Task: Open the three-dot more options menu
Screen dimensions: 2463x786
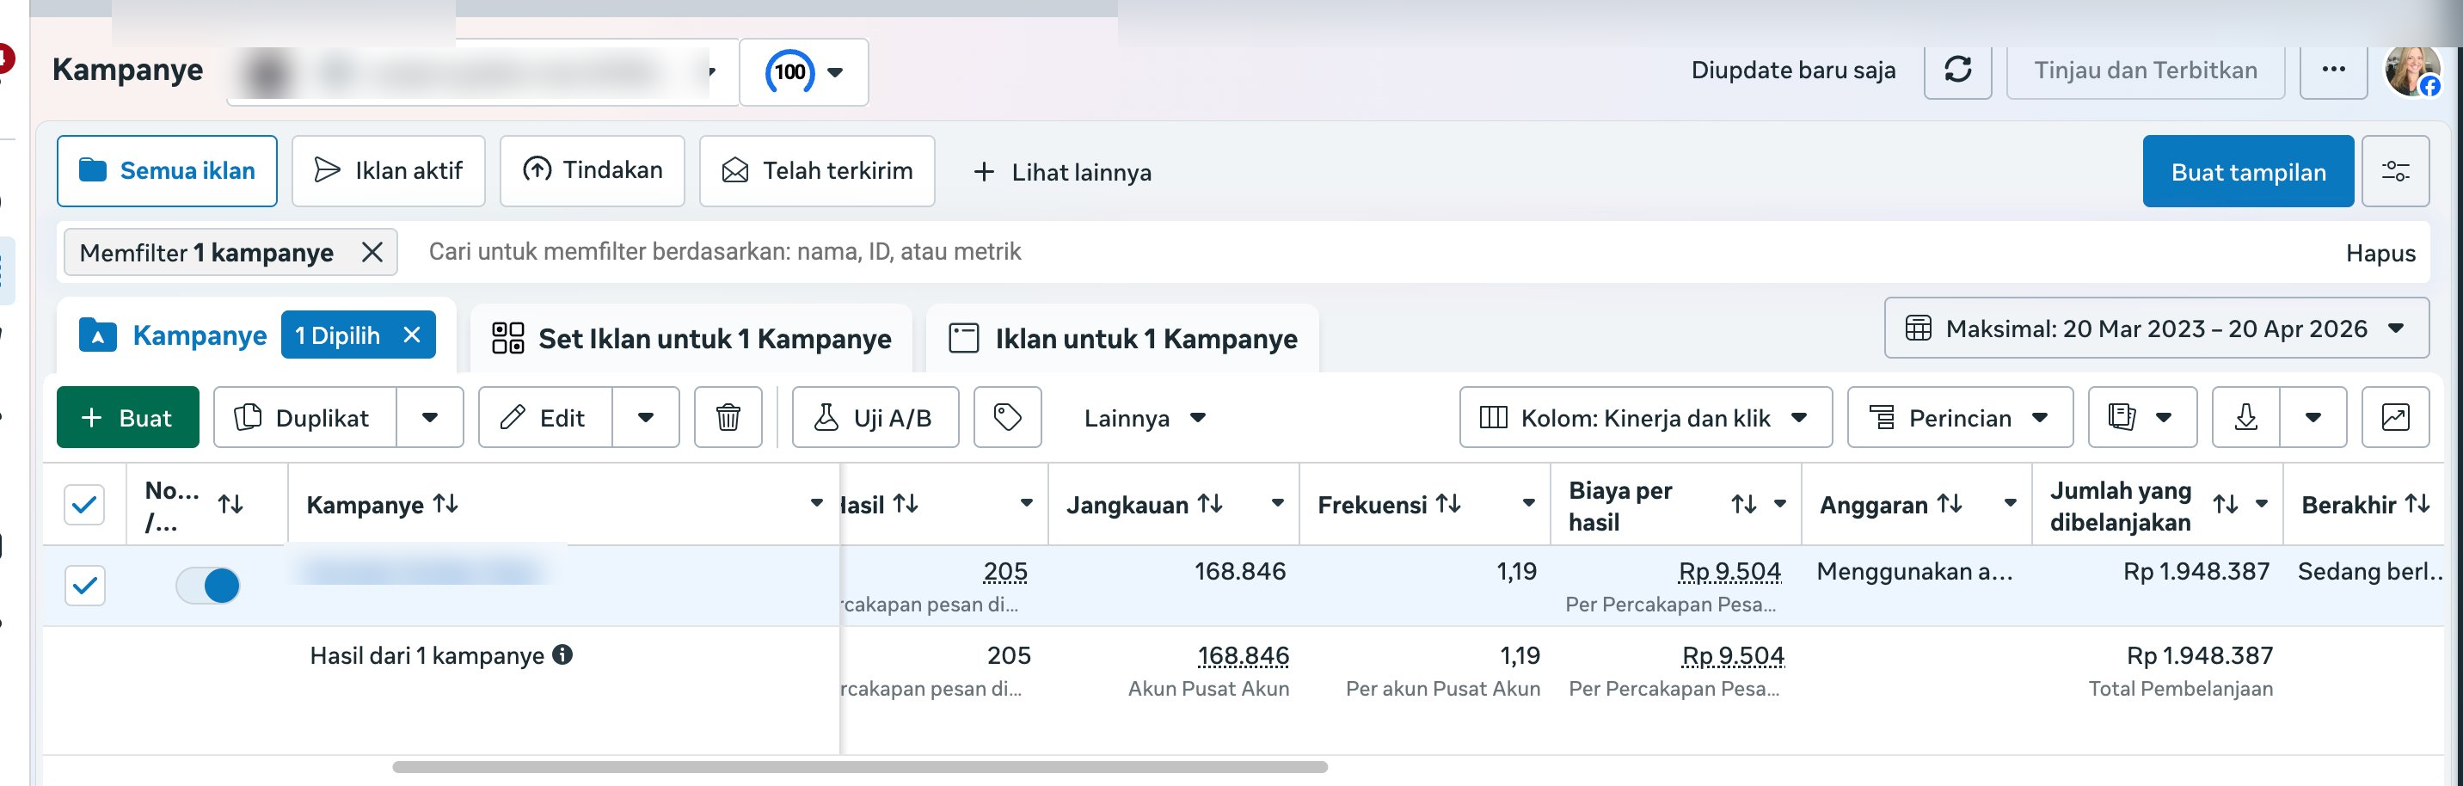Action: (2333, 69)
